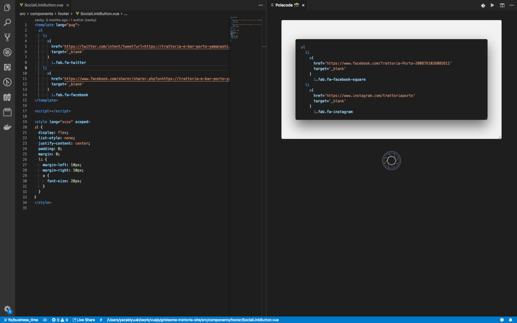Open the Search view in the Activity Bar
This screenshot has width=517, height=323.
7,22
